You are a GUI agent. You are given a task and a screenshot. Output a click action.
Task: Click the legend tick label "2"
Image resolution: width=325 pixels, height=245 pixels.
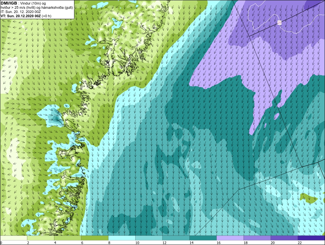point(28,243)
